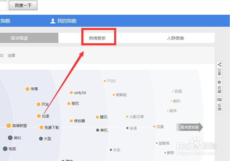This screenshot has width=230, height=161.
Task: Click the orange dot for 7723
Action: 104,81
